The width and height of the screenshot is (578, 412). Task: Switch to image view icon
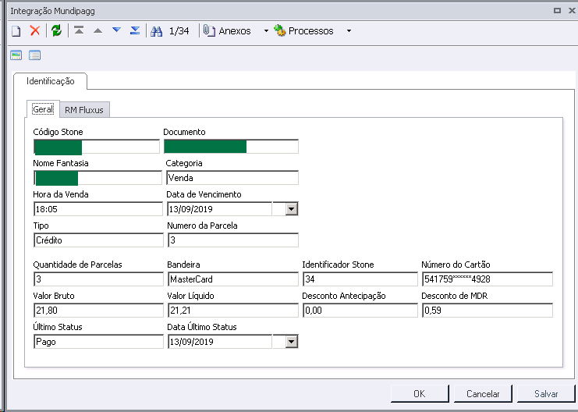coord(16,55)
